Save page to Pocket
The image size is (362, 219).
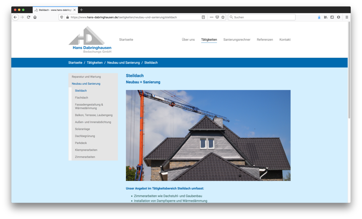pos(217,17)
